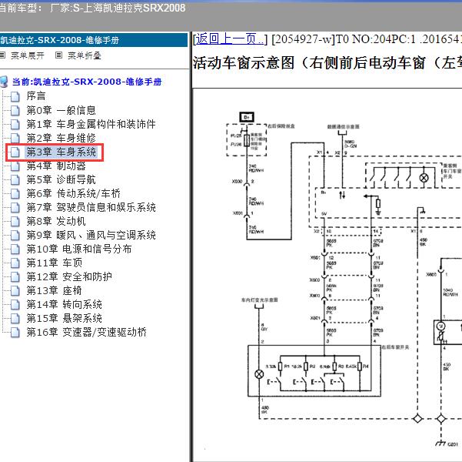Viewport: 462px width, 462px height.
Task: Click the page icon beside 第10章 电源和信号分布
Action: [15, 249]
